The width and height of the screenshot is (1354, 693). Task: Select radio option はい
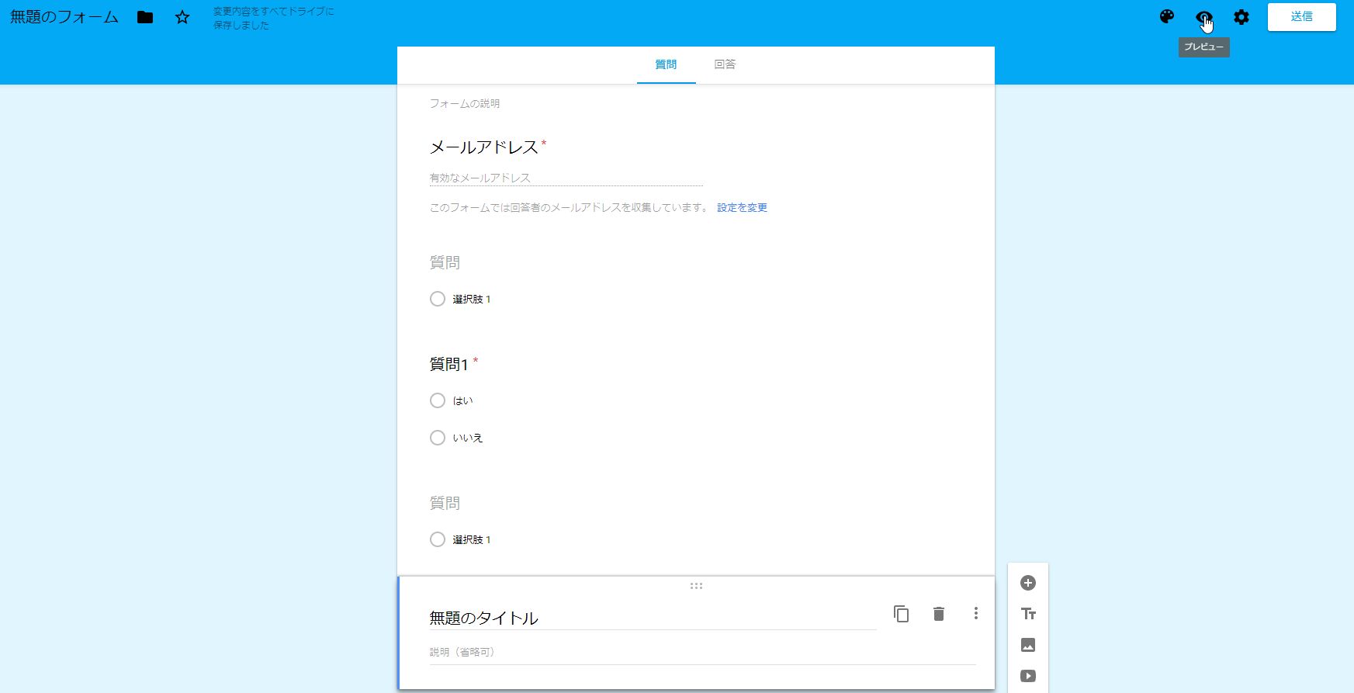pyautogui.click(x=438, y=400)
